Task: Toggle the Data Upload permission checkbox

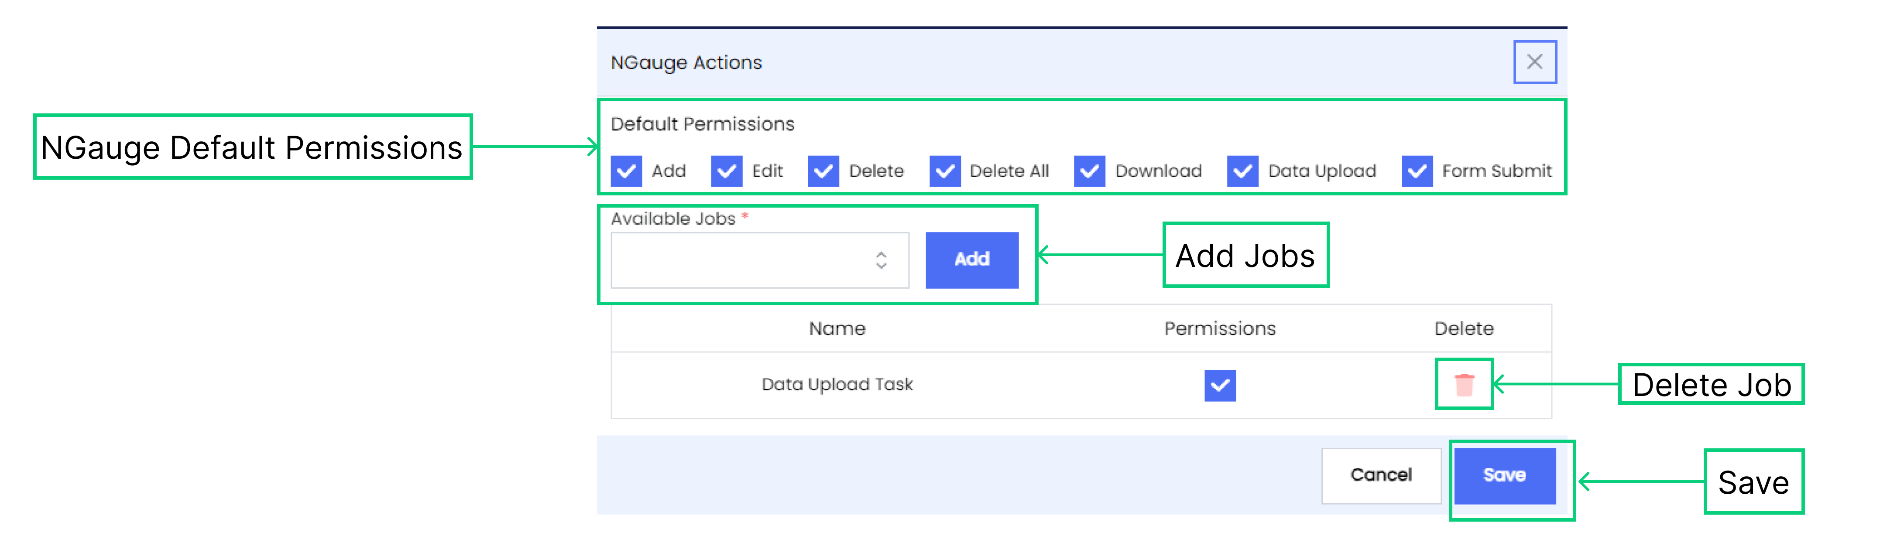Action: click(x=1243, y=171)
